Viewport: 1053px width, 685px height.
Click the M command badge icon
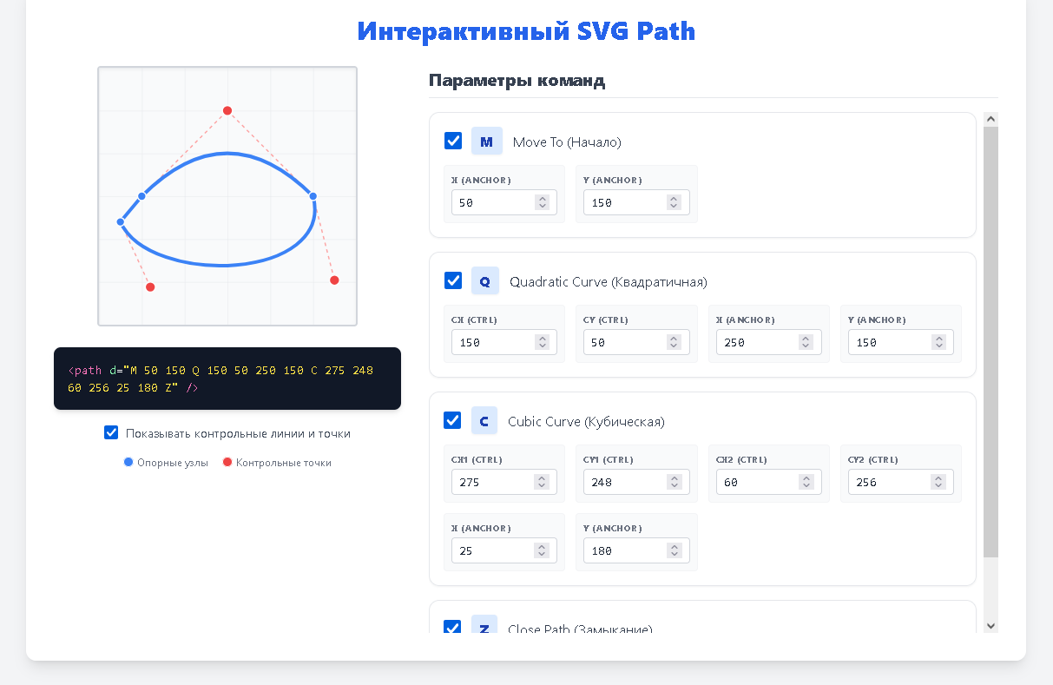pyautogui.click(x=486, y=142)
